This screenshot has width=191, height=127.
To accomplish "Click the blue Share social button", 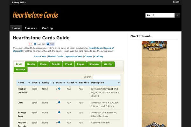I will 51,44.
